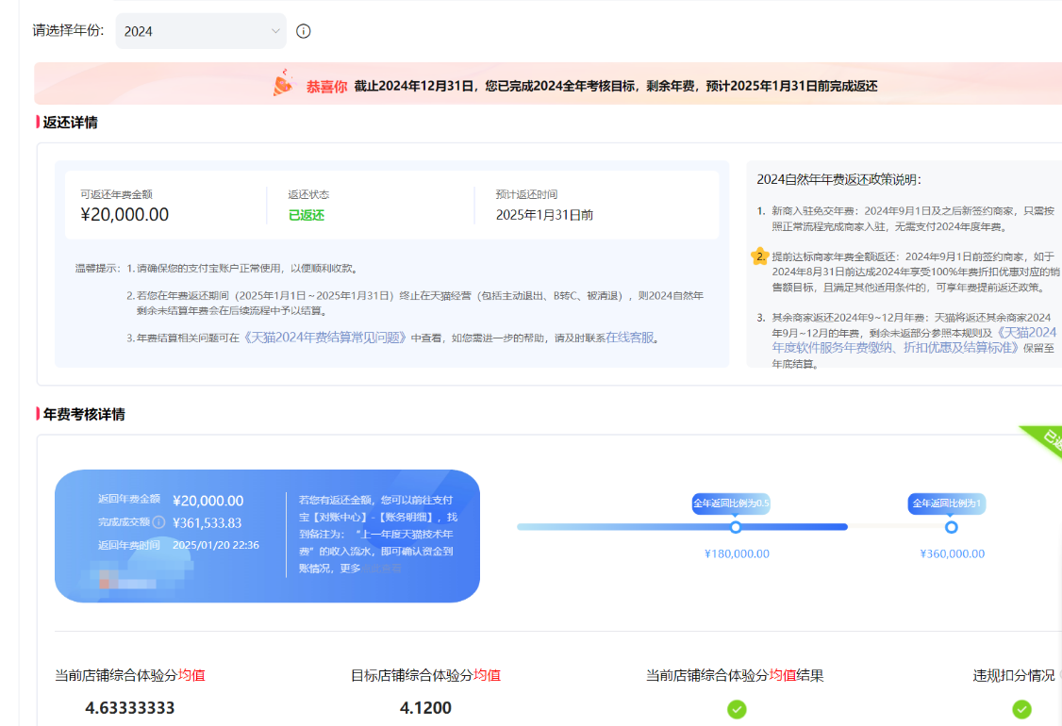Open the 《天猫2024年费结算常见问题》 link
The image size is (1062, 726).
324,338
